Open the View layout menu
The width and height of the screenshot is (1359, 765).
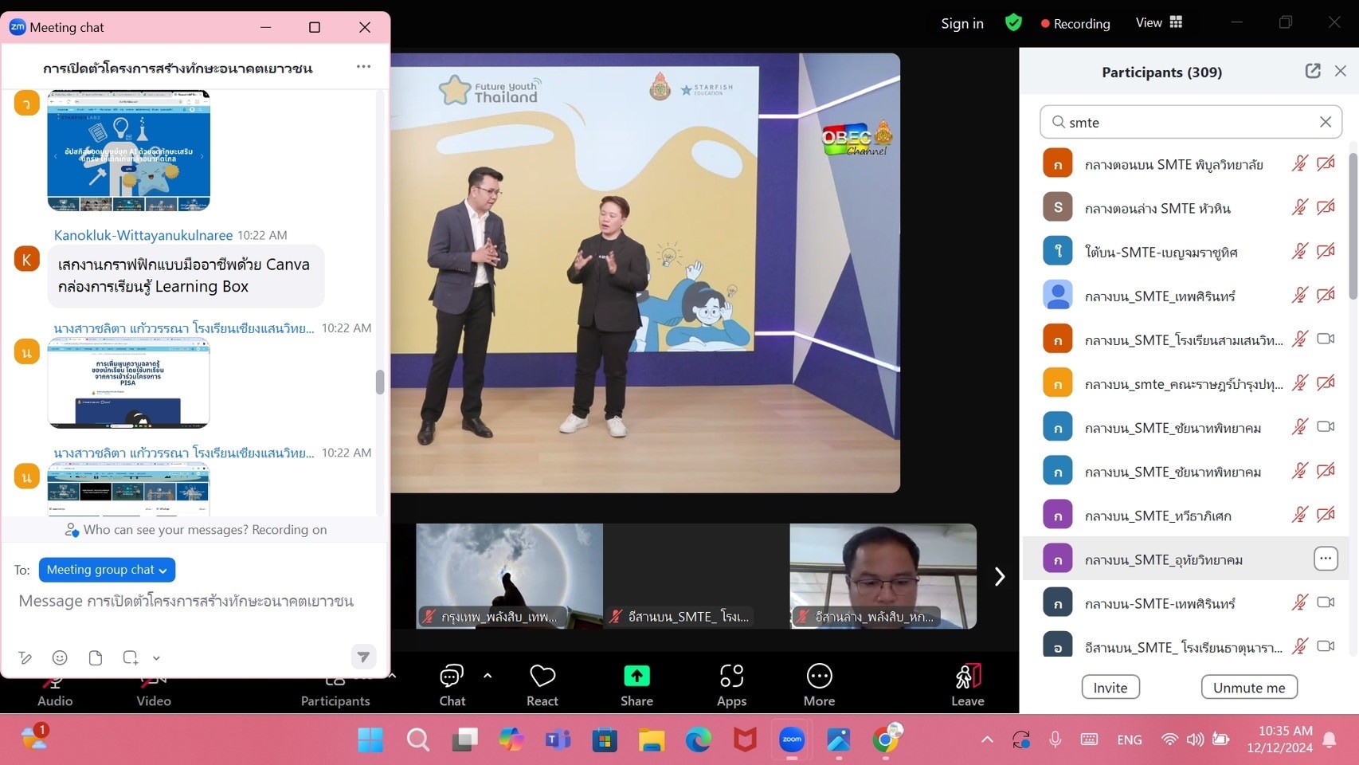tap(1159, 23)
